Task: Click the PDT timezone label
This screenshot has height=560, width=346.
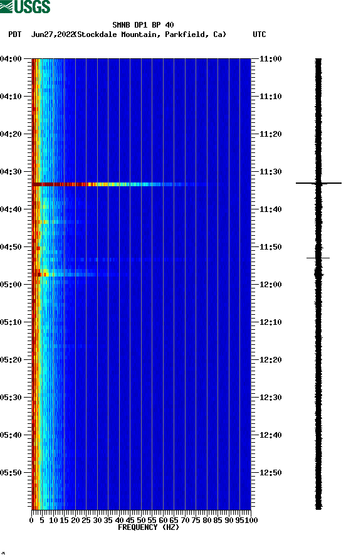Action: 14,34
